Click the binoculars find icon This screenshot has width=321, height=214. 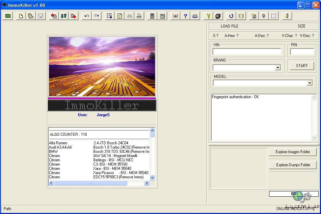click(129, 16)
